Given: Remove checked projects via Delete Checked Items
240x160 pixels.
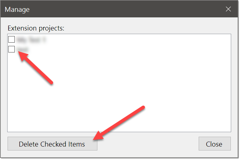Looking at the screenshot, I should point(52,144).
